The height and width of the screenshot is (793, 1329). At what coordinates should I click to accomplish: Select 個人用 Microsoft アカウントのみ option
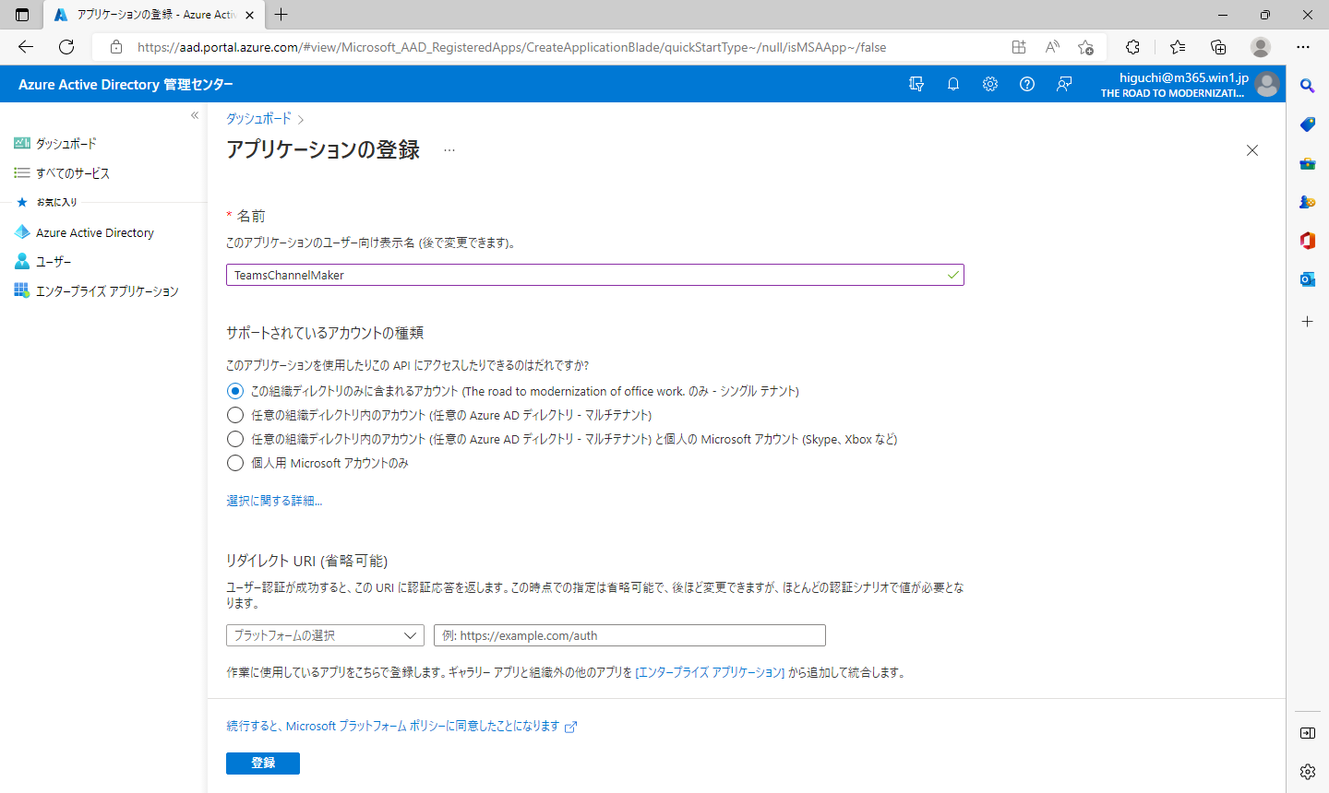[x=235, y=463]
